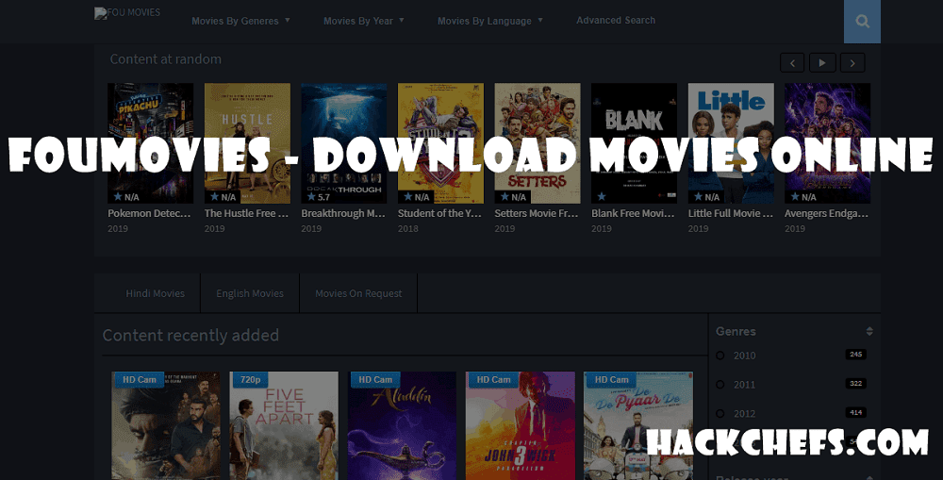Click the 245 count badge for 2010
The width and height of the screenshot is (943, 480).
tap(856, 355)
